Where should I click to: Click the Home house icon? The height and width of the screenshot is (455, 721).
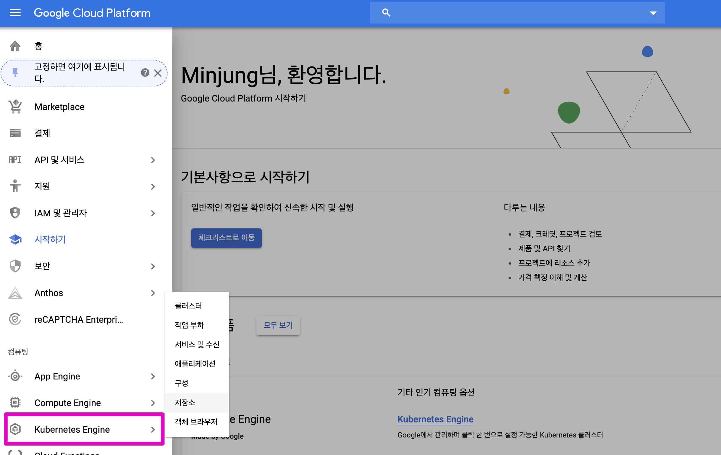[x=15, y=46]
